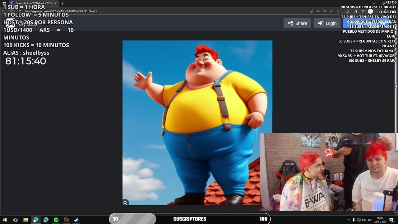Click the zoom magnifier icon in address bar
The height and width of the screenshot is (224, 398).
click(x=325, y=11)
